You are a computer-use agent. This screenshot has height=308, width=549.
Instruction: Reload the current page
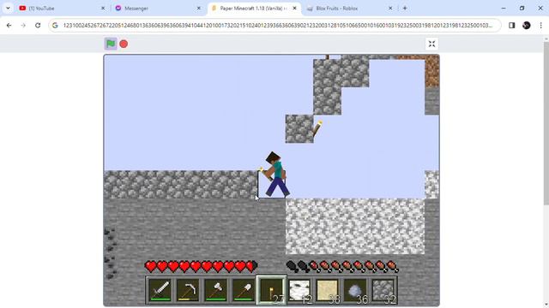click(x=38, y=25)
